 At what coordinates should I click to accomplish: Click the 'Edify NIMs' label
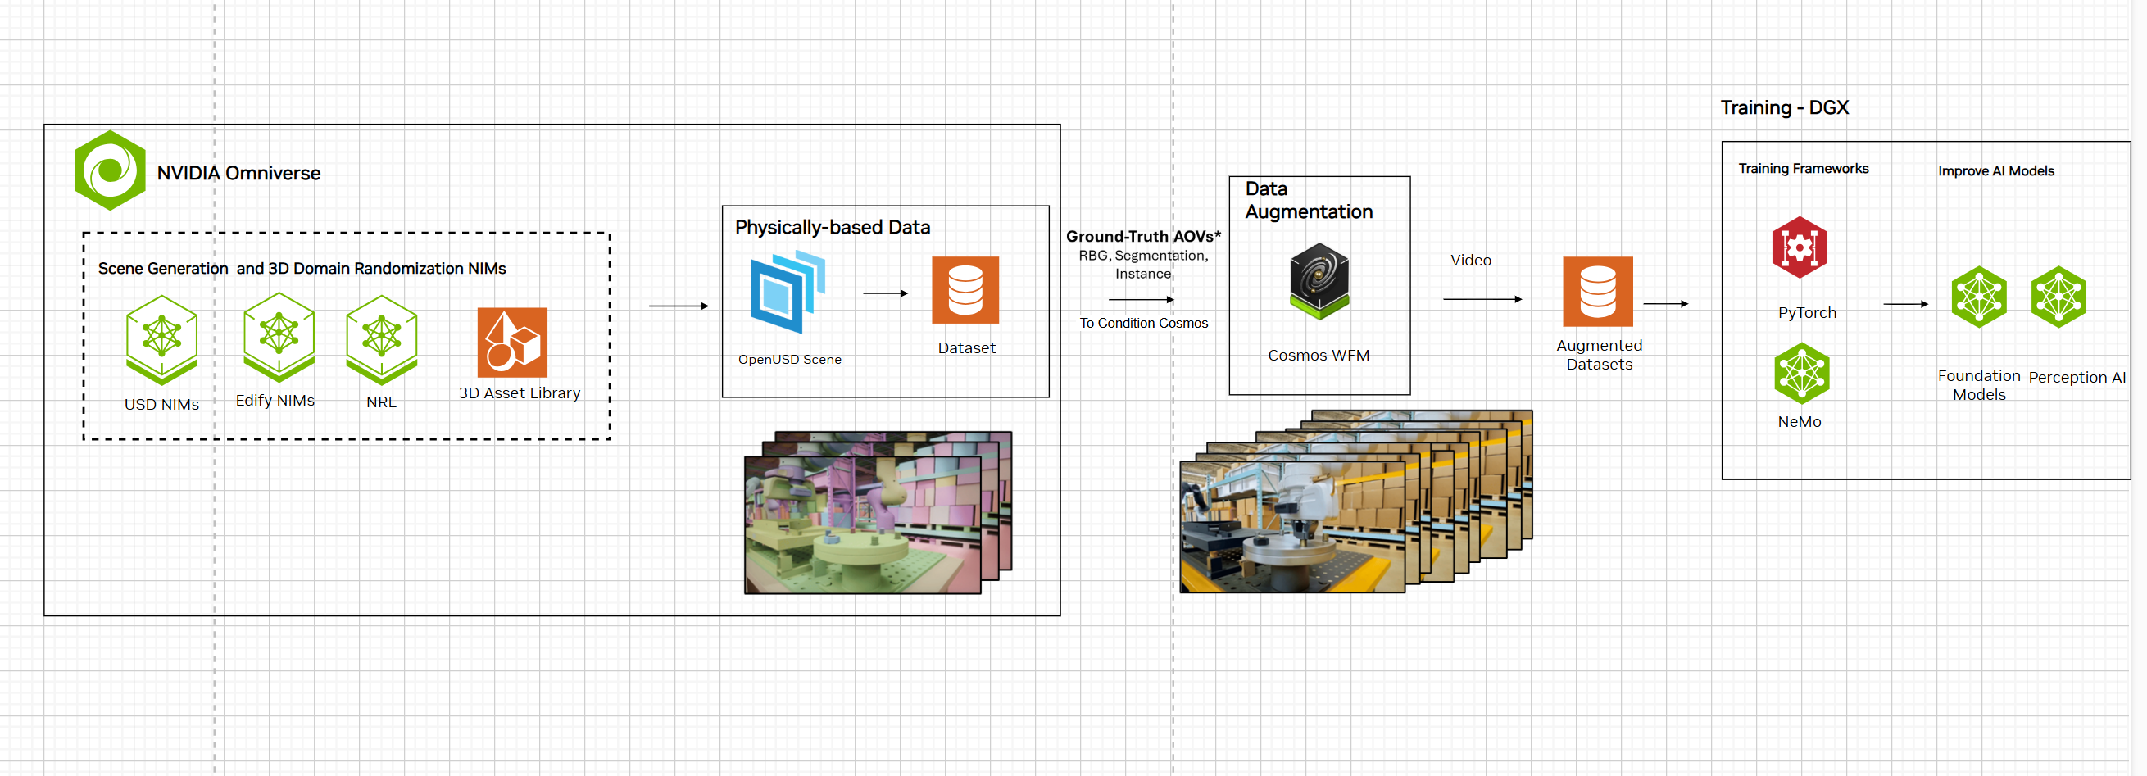(x=275, y=400)
